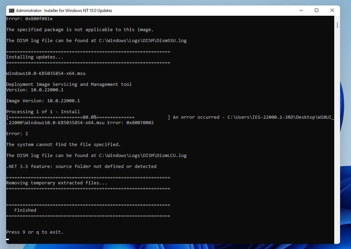Click the blinking cursor at console bottom

[x=8, y=239]
